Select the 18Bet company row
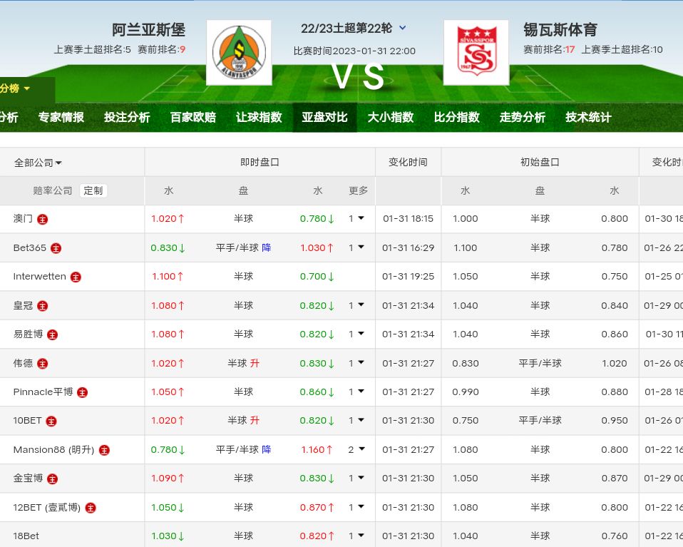The image size is (683, 547). coord(26,536)
